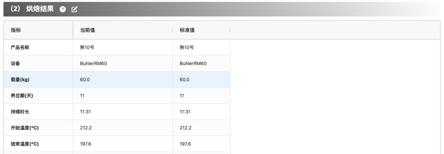Viewport: 444px width, 154px height.
Task: Click 197.6 in 标准值 column
Action: click(185, 144)
